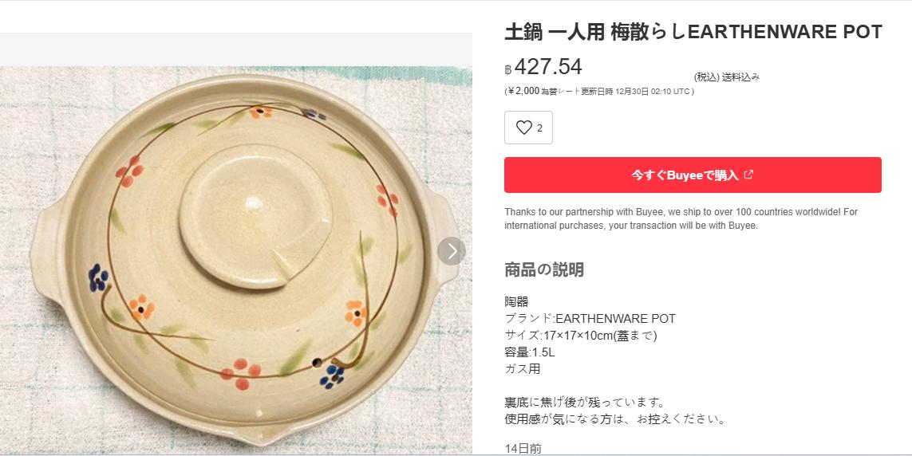Click the 送料込み shipping label
The height and width of the screenshot is (456, 912).
741,77
